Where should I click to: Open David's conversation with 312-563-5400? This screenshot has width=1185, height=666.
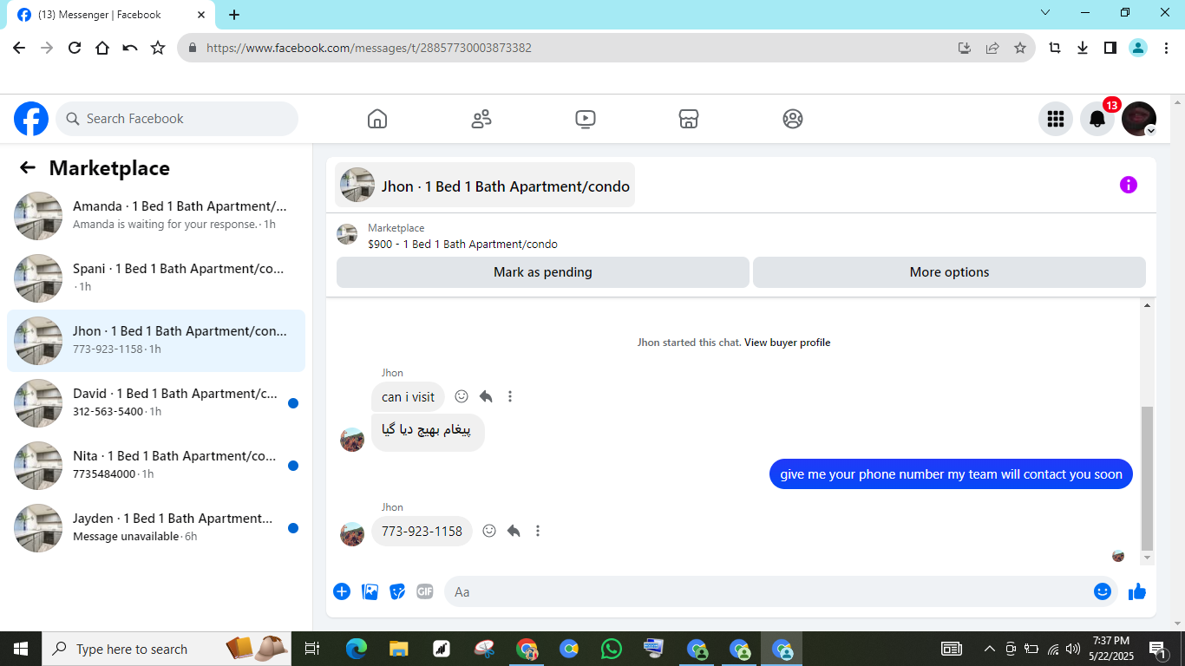[156, 403]
